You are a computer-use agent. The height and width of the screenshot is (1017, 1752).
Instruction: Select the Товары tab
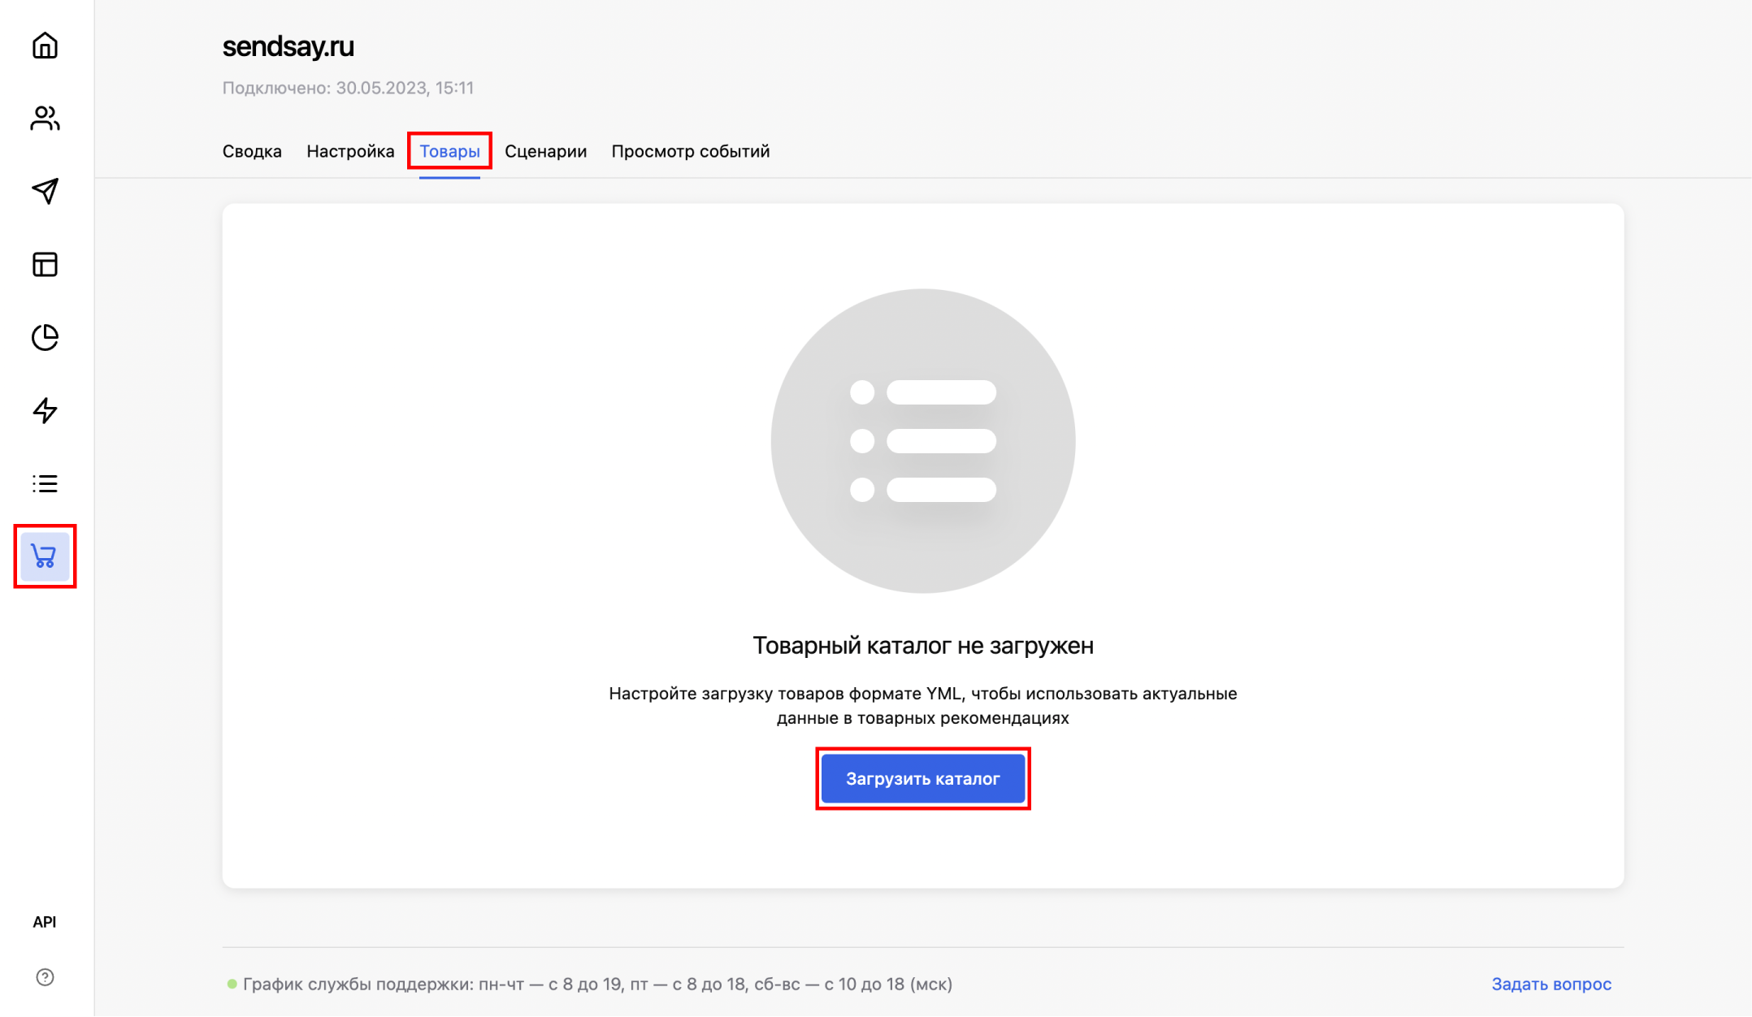pyautogui.click(x=449, y=151)
